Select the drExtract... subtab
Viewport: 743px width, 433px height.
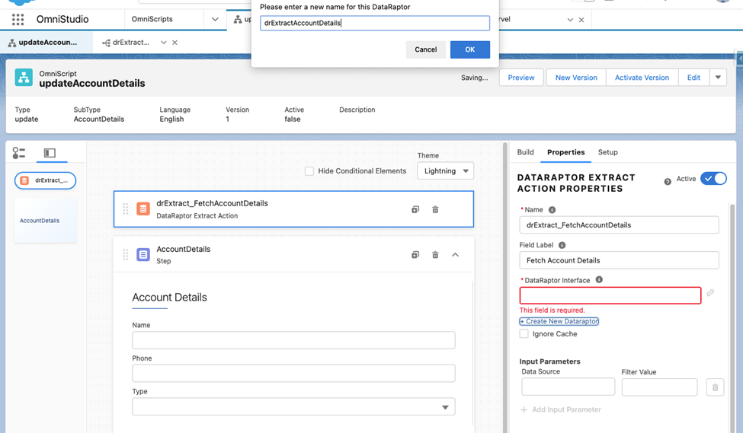(x=130, y=43)
